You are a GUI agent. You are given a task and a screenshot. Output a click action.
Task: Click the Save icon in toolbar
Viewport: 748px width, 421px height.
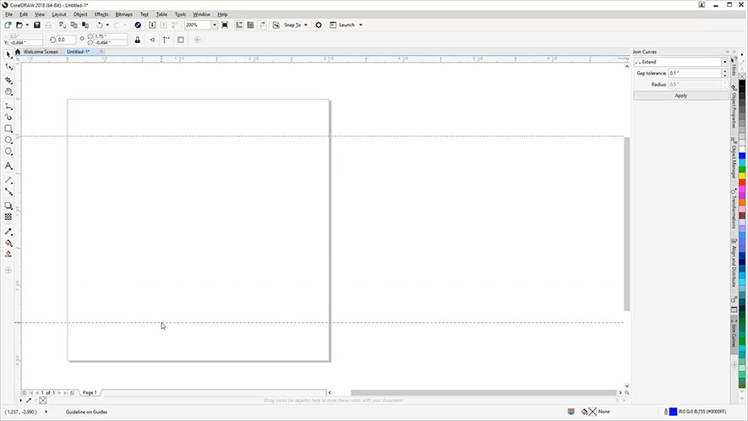[x=37, y=25]
